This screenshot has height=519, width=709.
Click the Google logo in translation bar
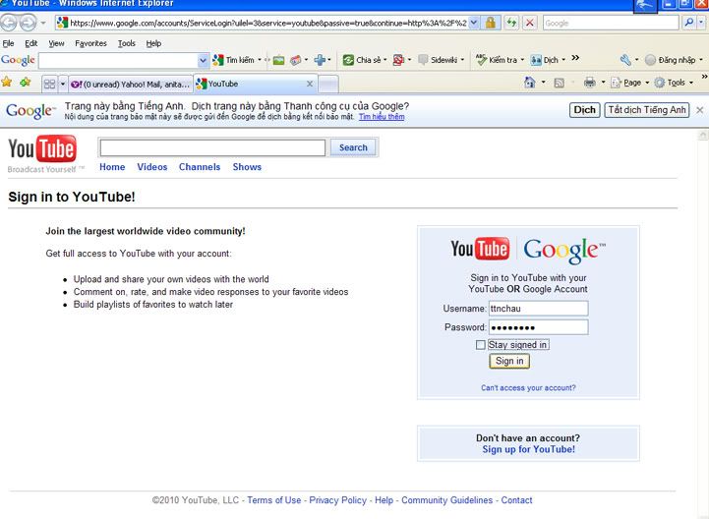[30, 111]
